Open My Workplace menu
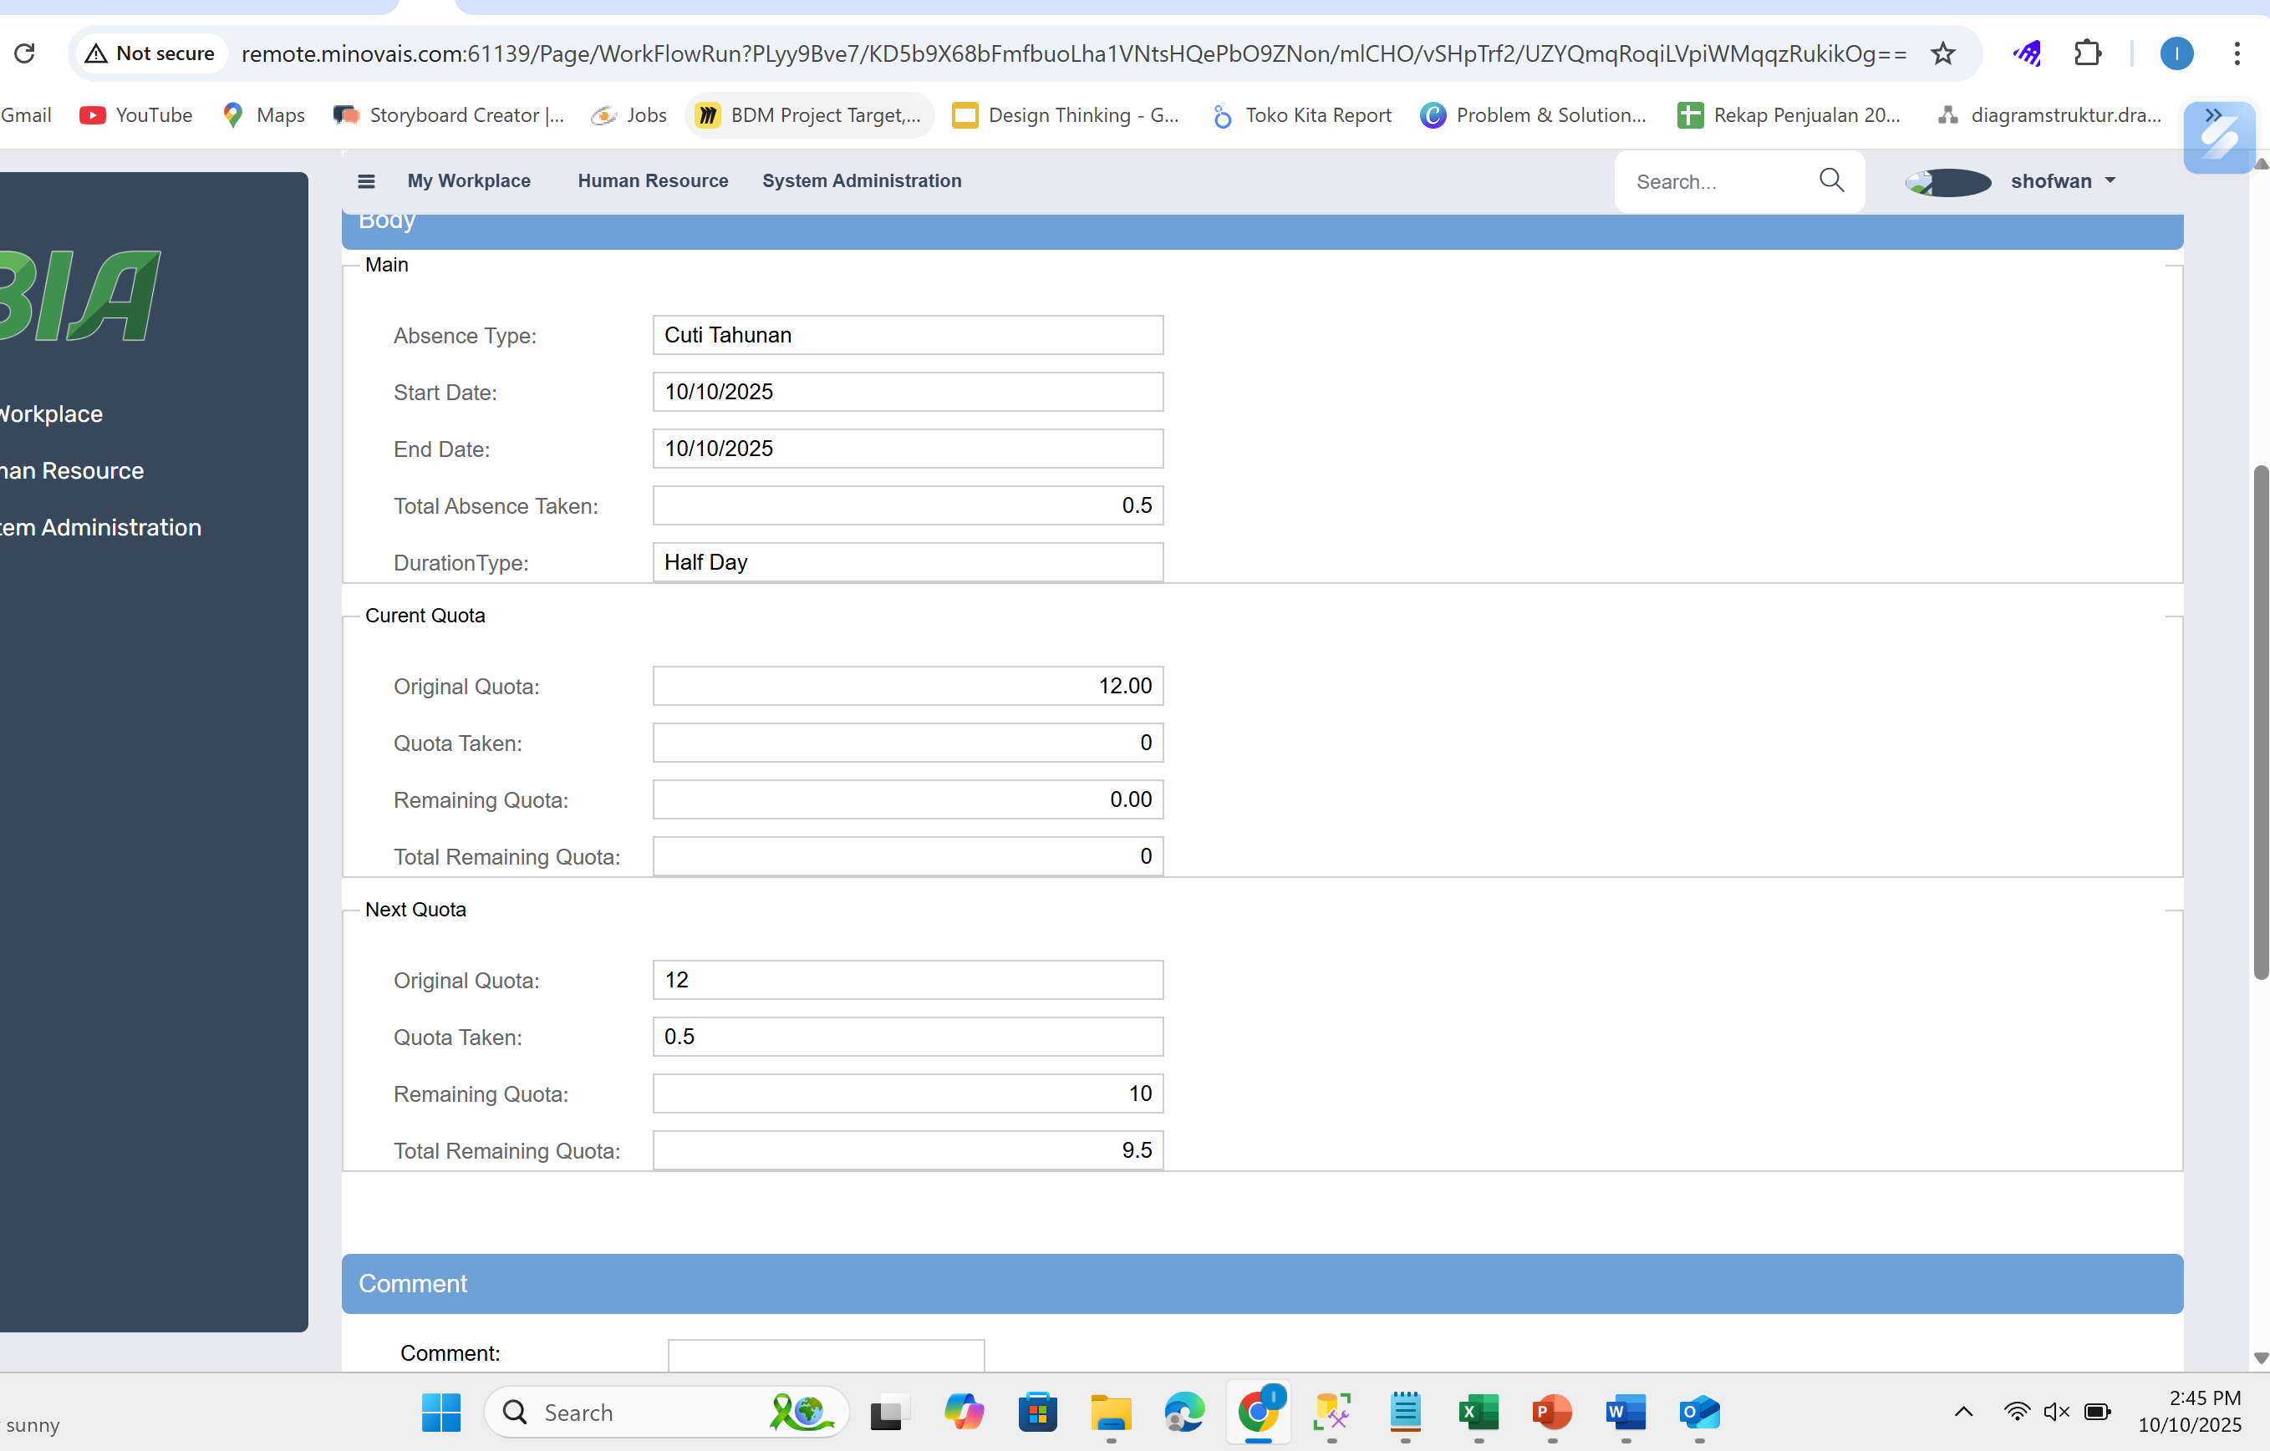 [469, 181]
